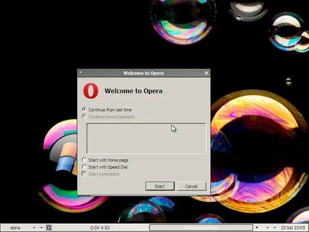309x232 pixels.
Task: Click the 25 Sat 23:05 clock
Action: pos(293,228)
